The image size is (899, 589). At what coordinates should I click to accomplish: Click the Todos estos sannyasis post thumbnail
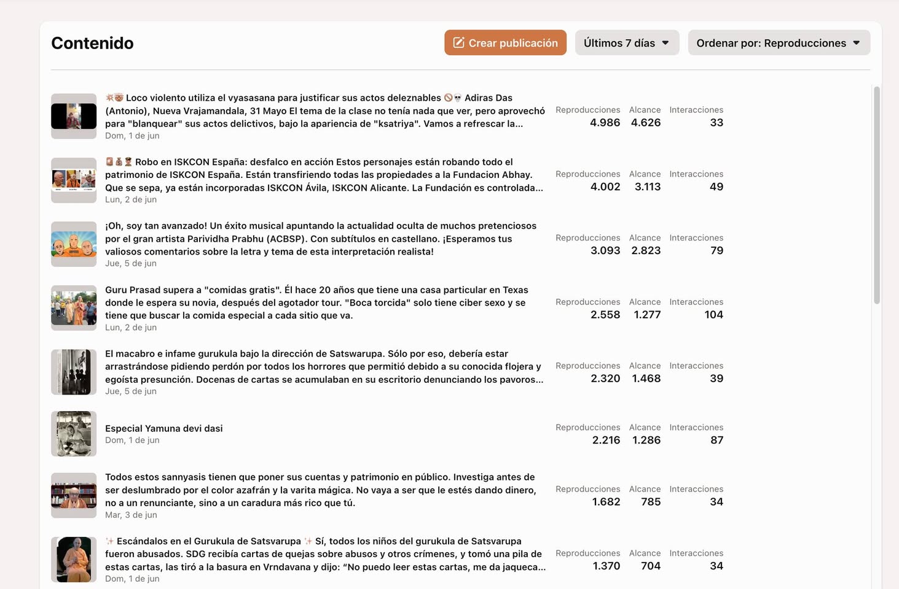coord(74,495)
